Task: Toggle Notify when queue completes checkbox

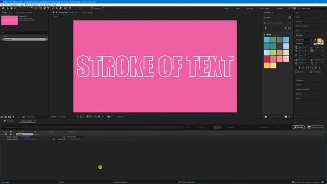Action: tap(293, 182)
